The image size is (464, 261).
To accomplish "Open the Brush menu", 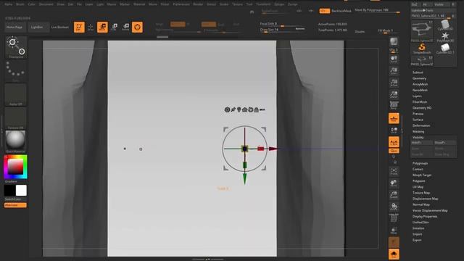I will [x=20, y=4].
